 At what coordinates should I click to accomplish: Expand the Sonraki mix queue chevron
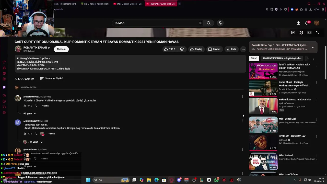point(313,47)
